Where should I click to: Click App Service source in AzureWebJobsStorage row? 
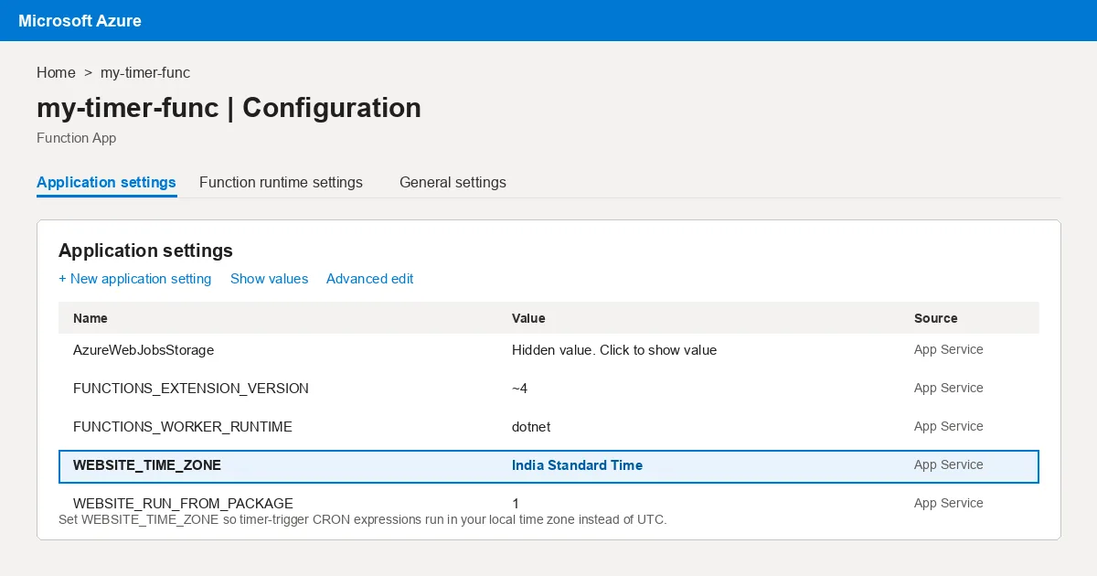(948, 350)
